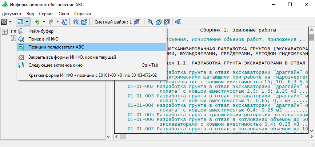Screen dimensions: 315x147
Task: Click the green list icon beside Позиции пользователя
Action: (21, 47)
